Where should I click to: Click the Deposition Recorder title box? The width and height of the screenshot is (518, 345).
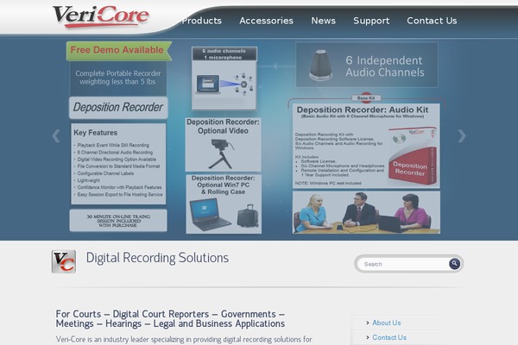pos(118,107)
